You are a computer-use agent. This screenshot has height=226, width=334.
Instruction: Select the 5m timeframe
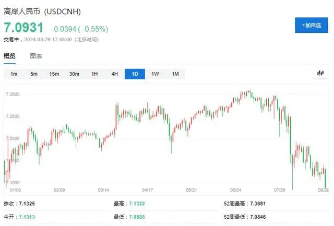(34, 74)
